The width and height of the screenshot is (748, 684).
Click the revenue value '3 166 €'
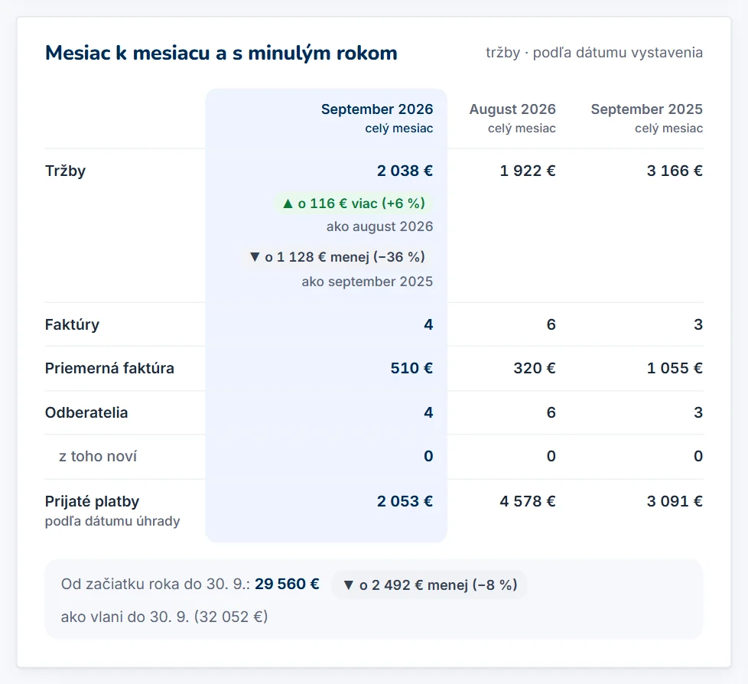675,171
